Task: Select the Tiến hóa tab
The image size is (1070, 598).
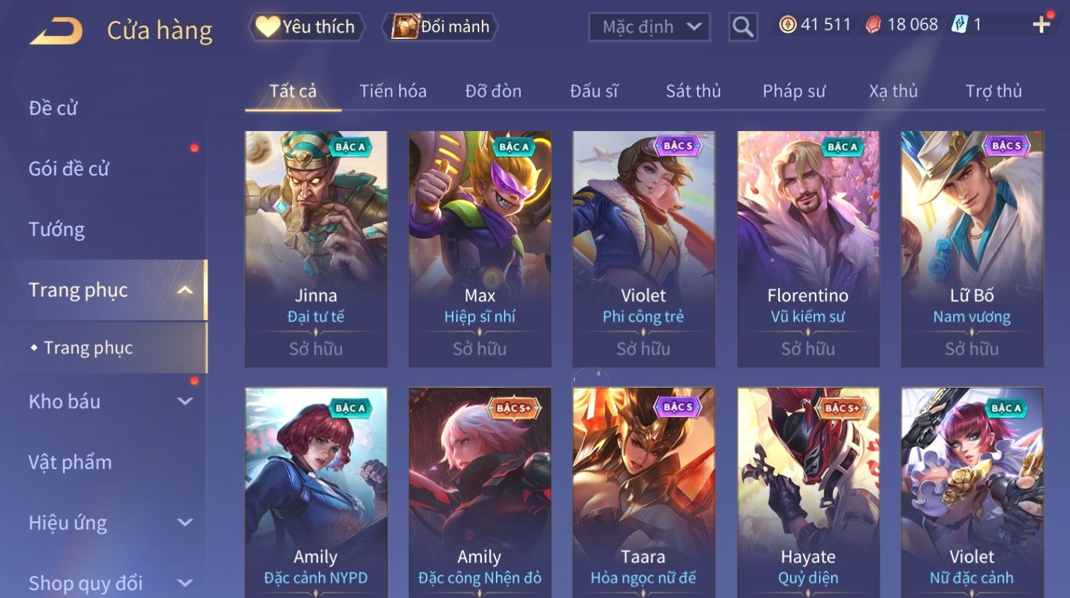Action: [393, 91]
